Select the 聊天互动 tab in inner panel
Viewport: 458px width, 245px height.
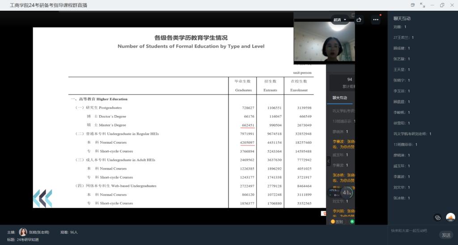coord(339,98)
